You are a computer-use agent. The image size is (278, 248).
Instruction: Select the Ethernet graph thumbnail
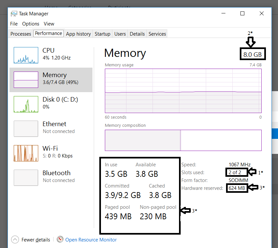pos(26,129)
